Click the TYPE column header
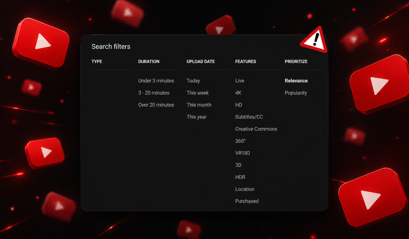The image size is (409, 239). pyautogui.click(x=97, y=62)
